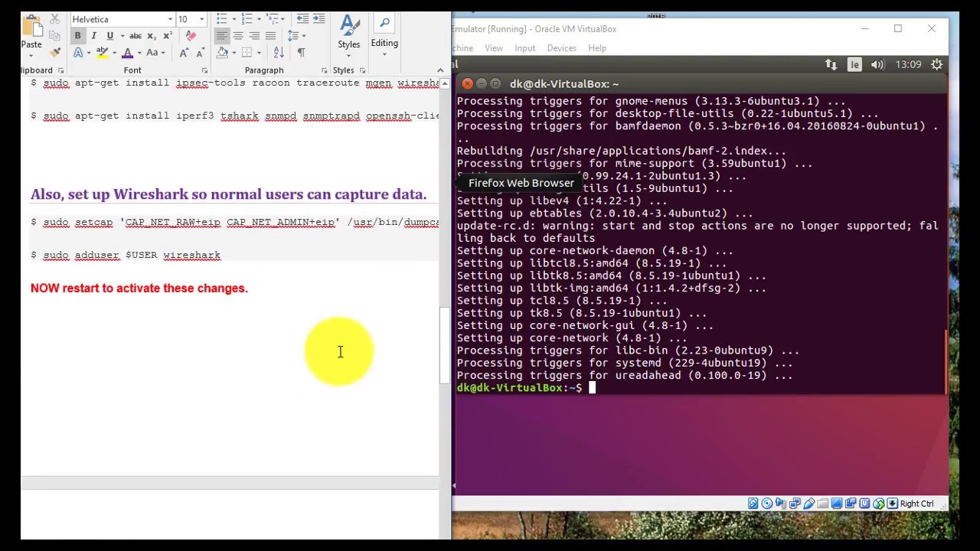Toggle Superscript formatting
The width and height of the screenshot is (980, 551).
(168, 36)
